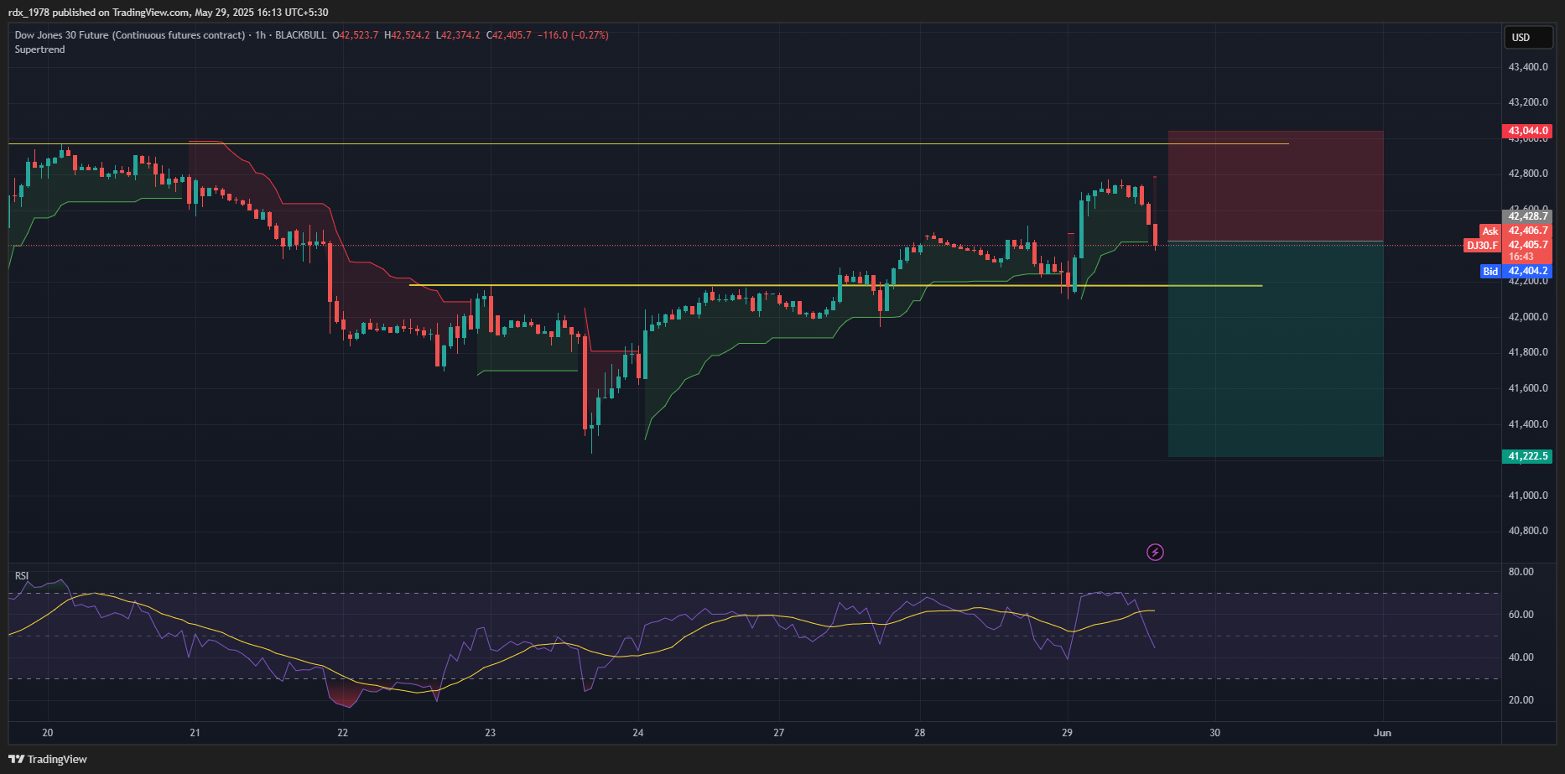The image size is (1565, 774).
Task: Click the RSI 60.00 scale value
Action: [1521, 615]
